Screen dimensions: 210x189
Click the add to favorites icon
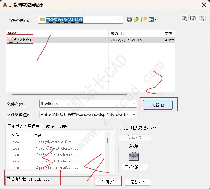(x=201, y=18)
